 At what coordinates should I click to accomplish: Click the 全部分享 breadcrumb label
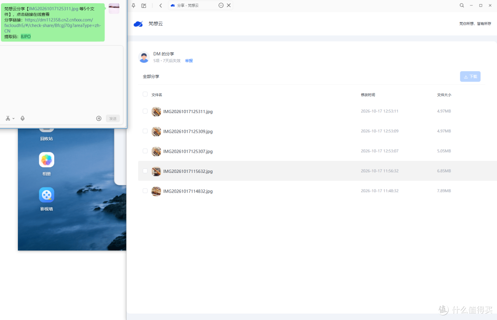click(151, 77)
